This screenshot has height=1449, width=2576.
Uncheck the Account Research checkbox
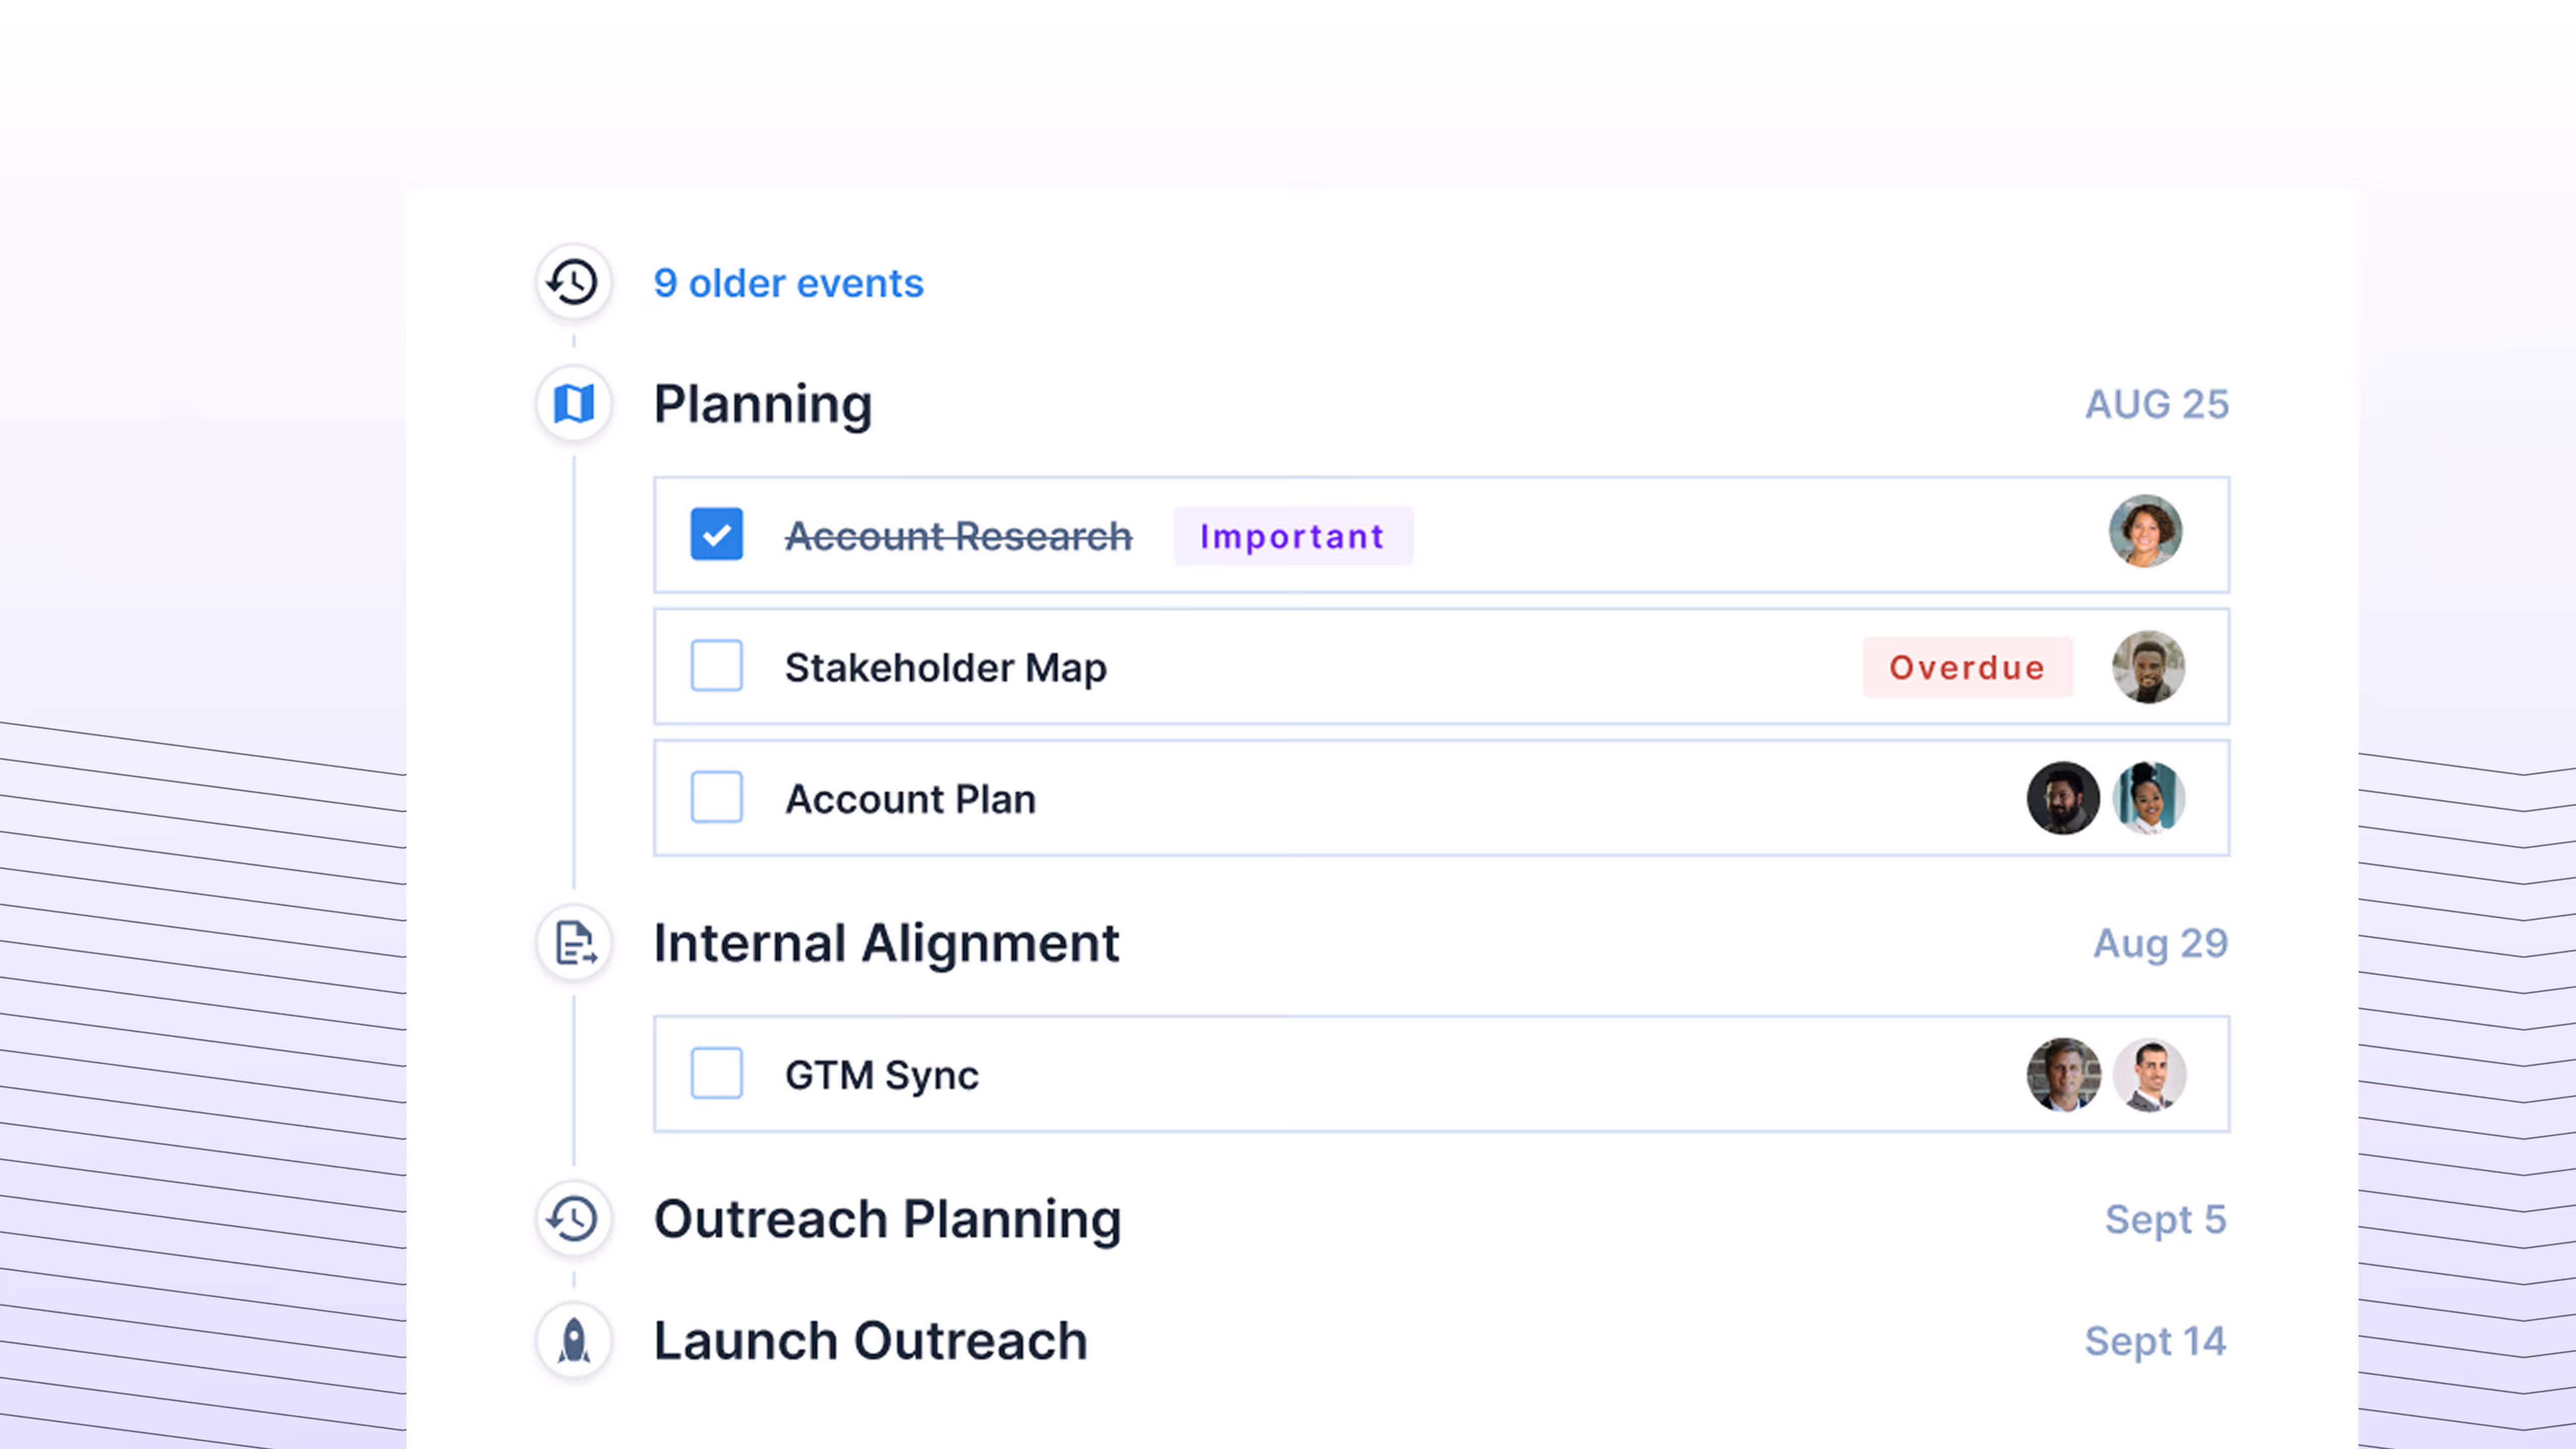716,535
